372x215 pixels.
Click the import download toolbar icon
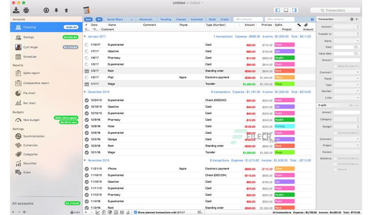click(16, 10)
